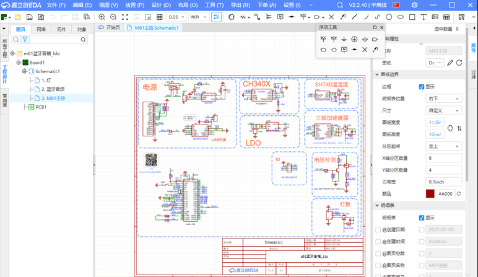This screenshot has width=478, height=277.
Task: Open the 尺寸 自定义 dropdown
Action: [x=443, y=110]
